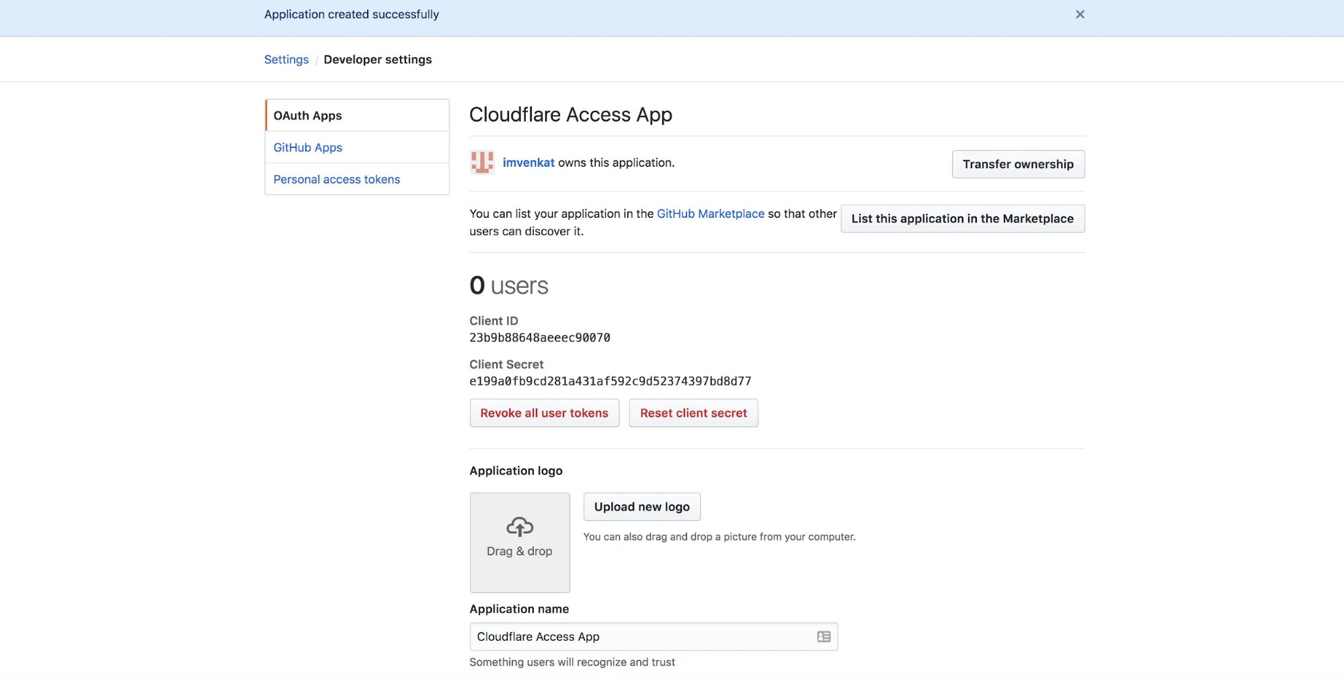This screenshot has height=677, width=1344.
Task: List this application in the Marketplace
Action: click(961, 218)
